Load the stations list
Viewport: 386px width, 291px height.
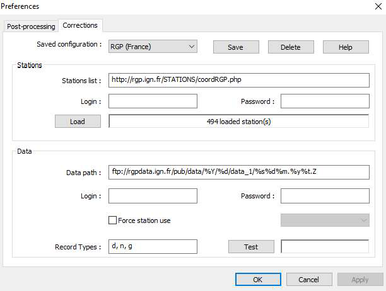[x=78, y=122]
